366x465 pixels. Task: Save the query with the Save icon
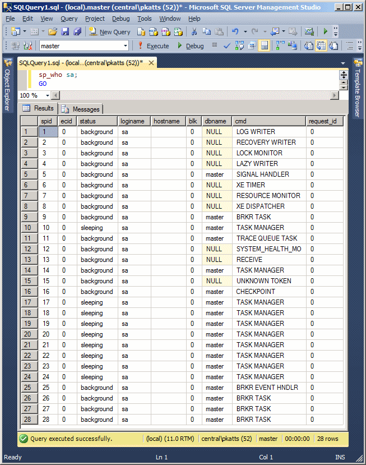65,31
